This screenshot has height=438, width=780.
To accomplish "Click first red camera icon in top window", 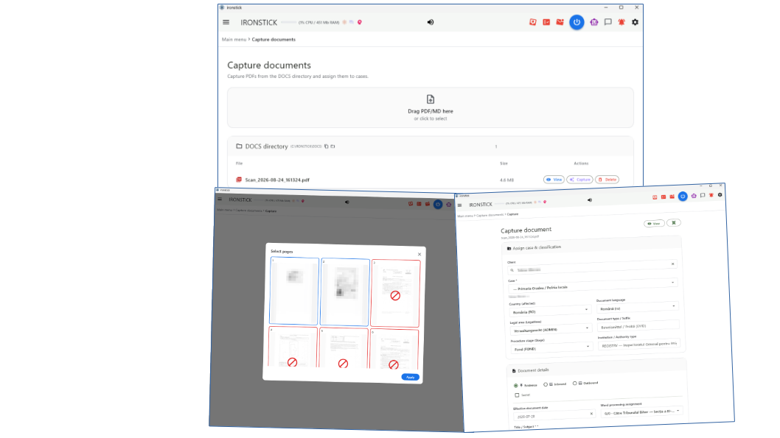I will point(533,22).
